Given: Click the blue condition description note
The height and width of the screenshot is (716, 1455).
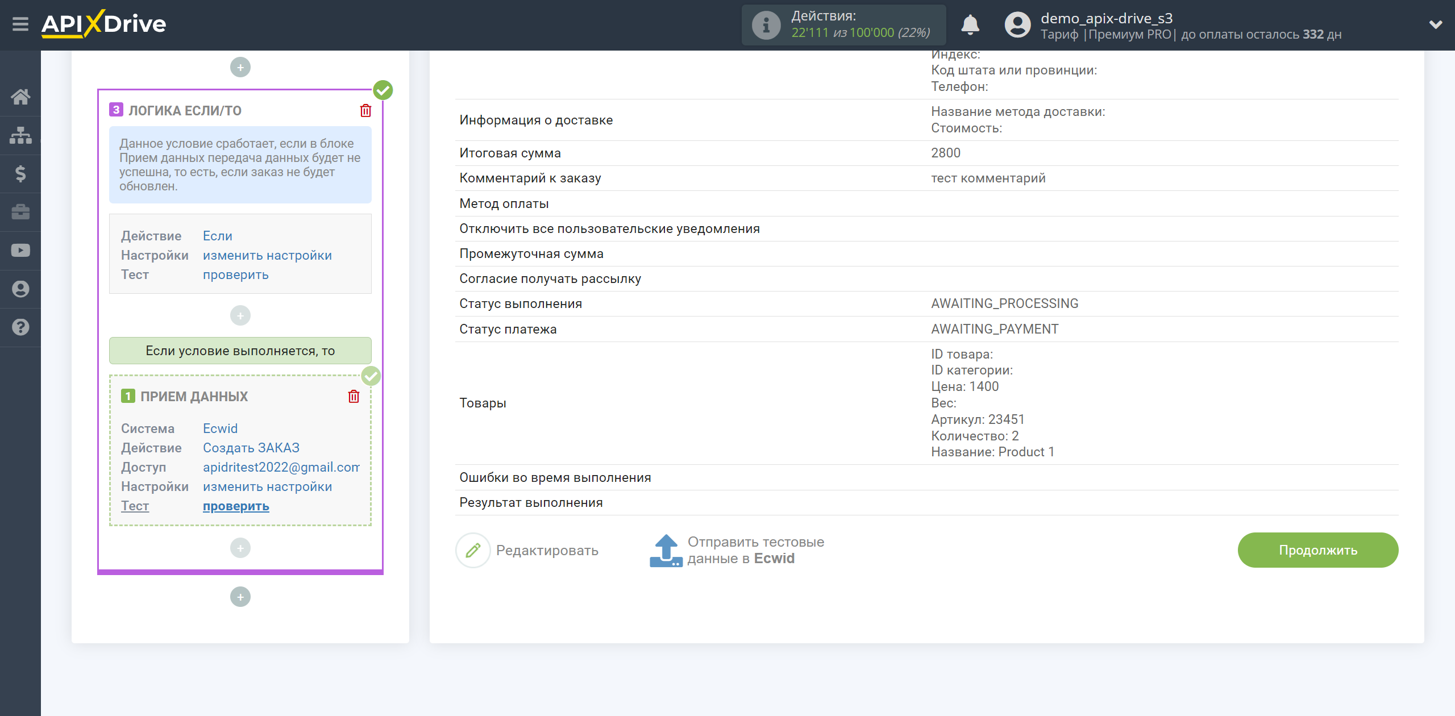Looking at the screenshot, I should pos(240,165).
